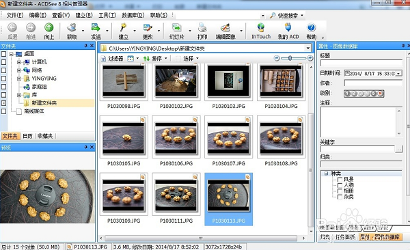This screenshot has width=410, height=250.
Task: Select the 离线媒体 tree item
Action: tap(34, 111)
